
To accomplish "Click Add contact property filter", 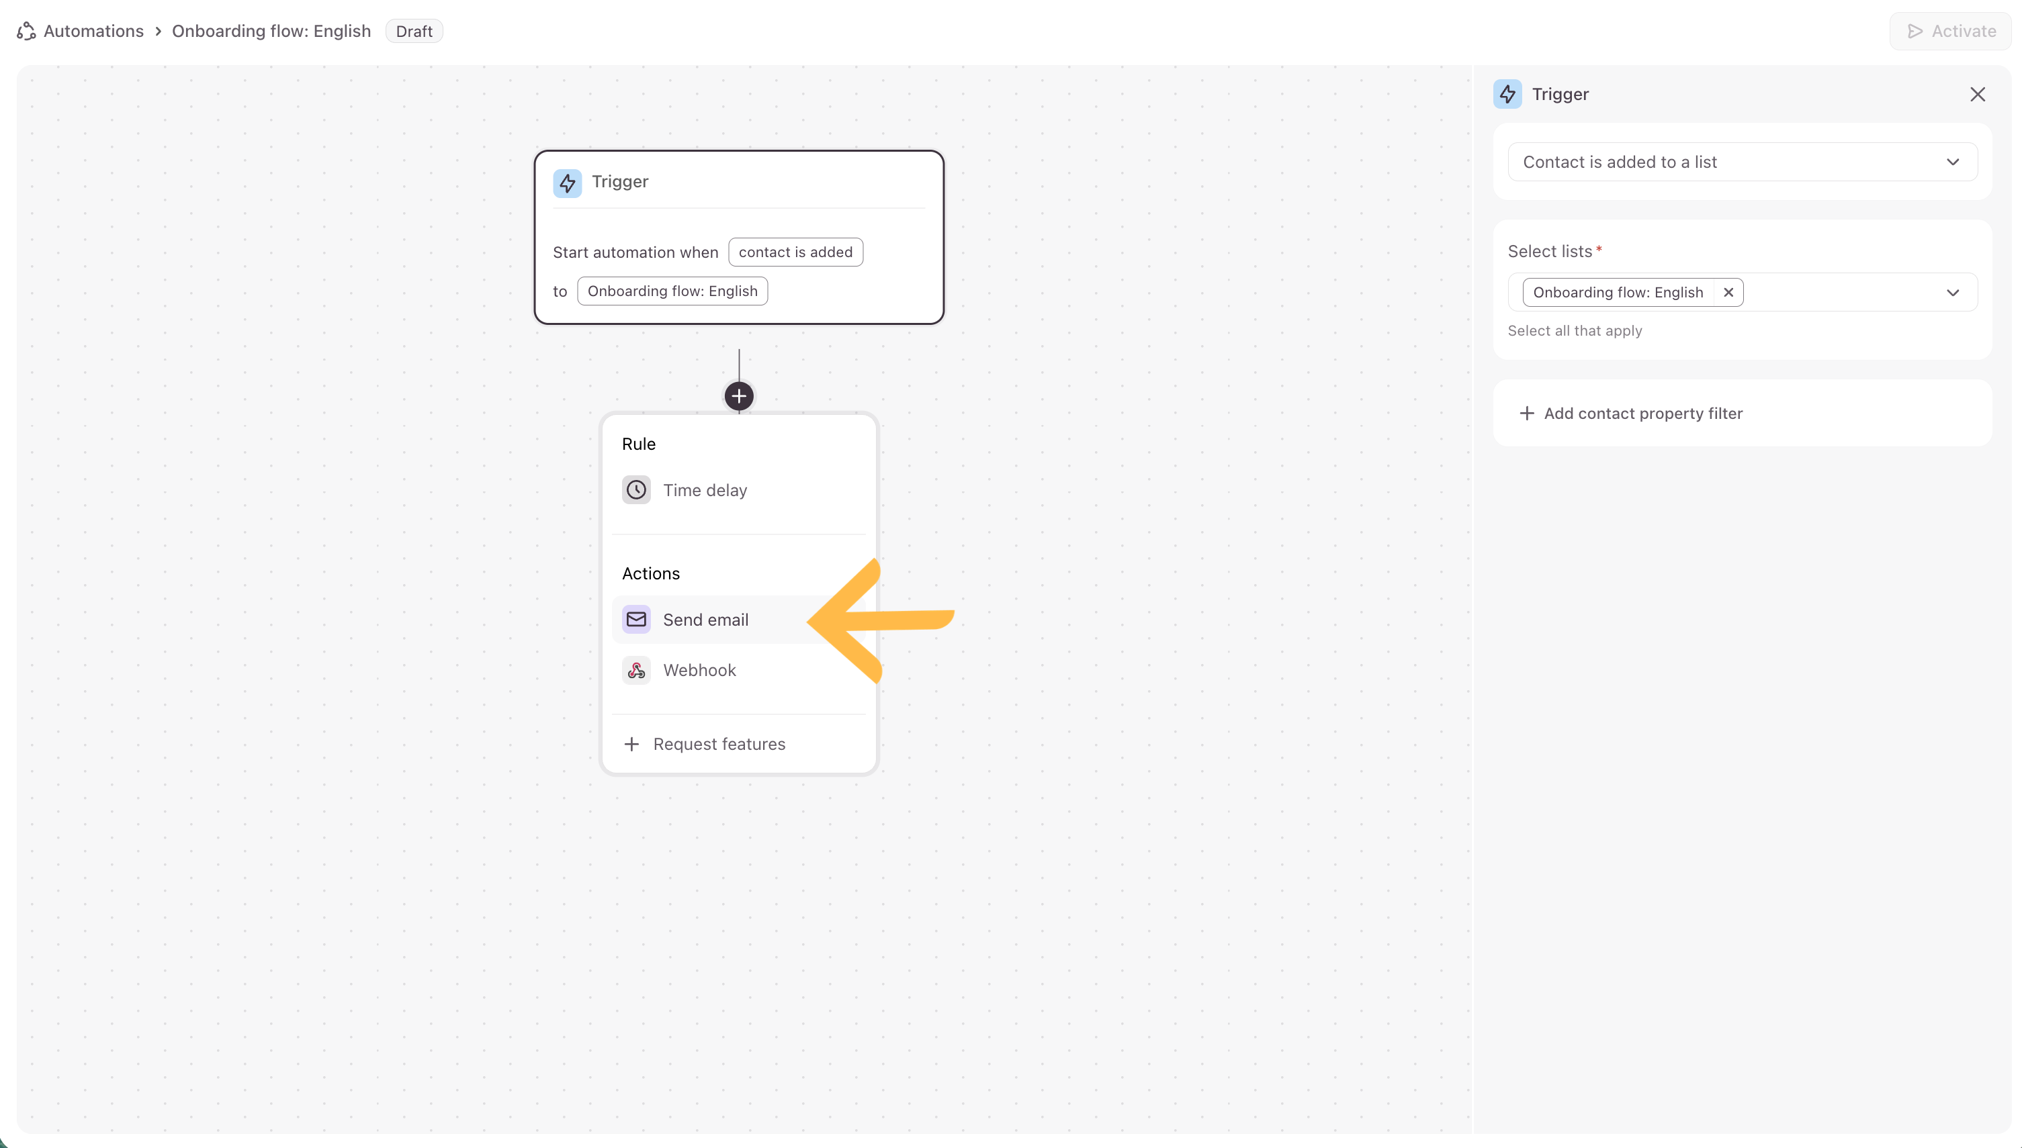I will tap(1642, 413).
